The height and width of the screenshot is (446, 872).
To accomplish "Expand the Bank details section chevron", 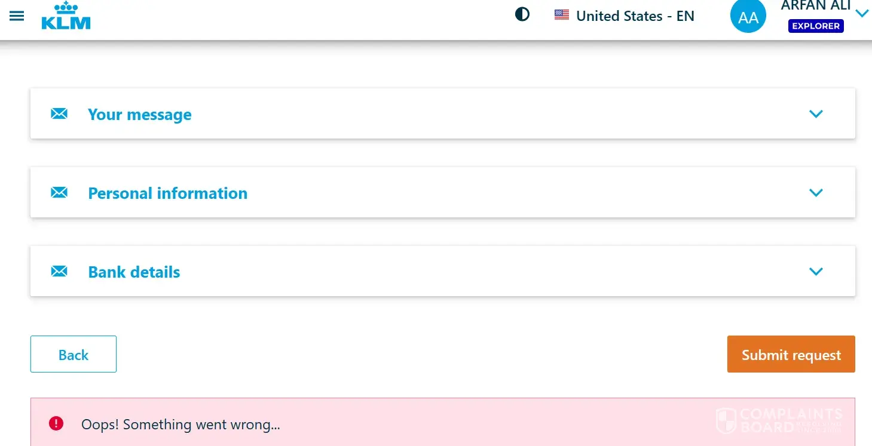I will [x=816, y=271].
